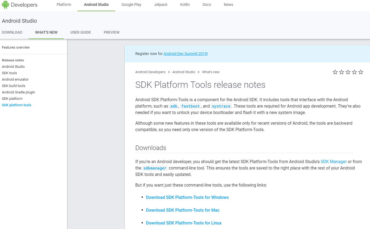Rate page with the third star
Screen dimensions: 370x229
348,72
